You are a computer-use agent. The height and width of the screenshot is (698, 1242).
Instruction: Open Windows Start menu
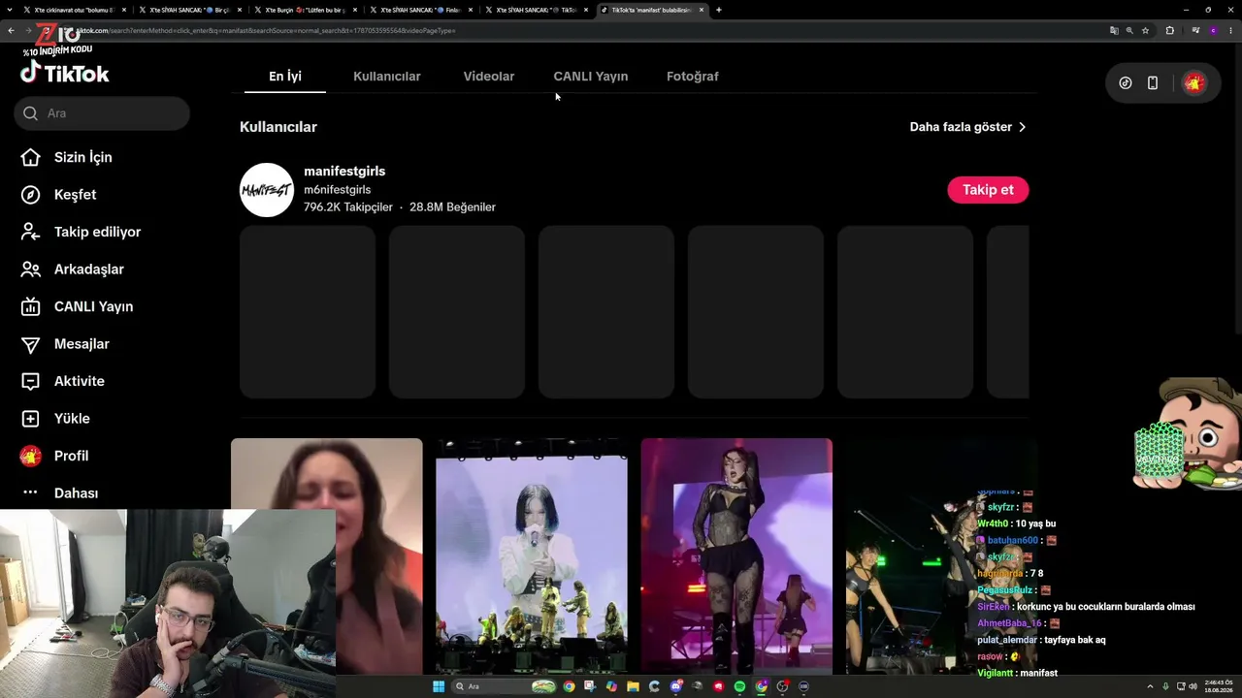(439, 686)
